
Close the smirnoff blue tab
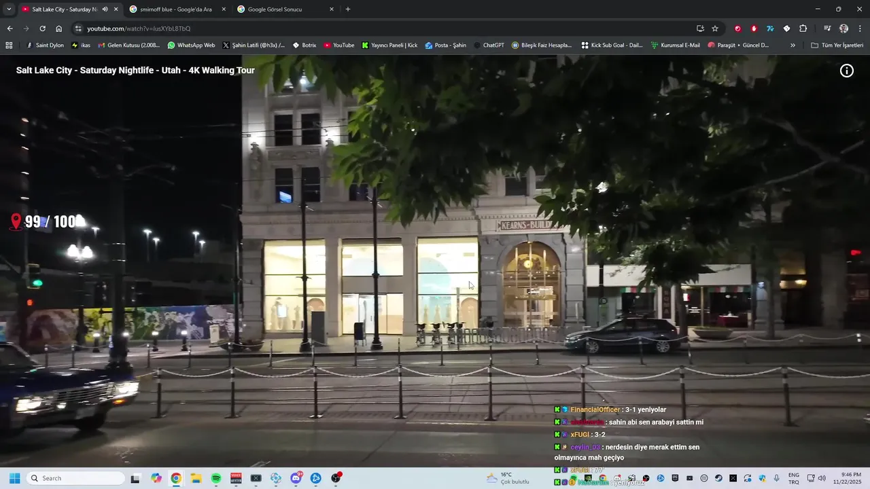tap(224, 10)
